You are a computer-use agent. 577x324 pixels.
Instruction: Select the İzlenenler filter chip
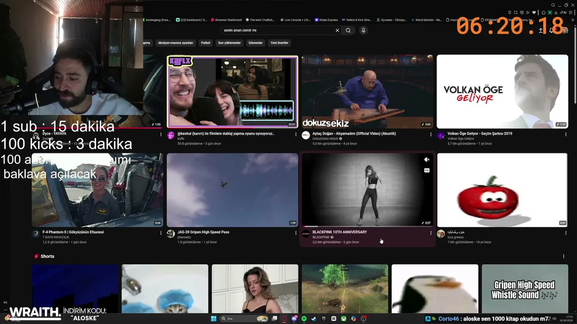coord(256,43)
